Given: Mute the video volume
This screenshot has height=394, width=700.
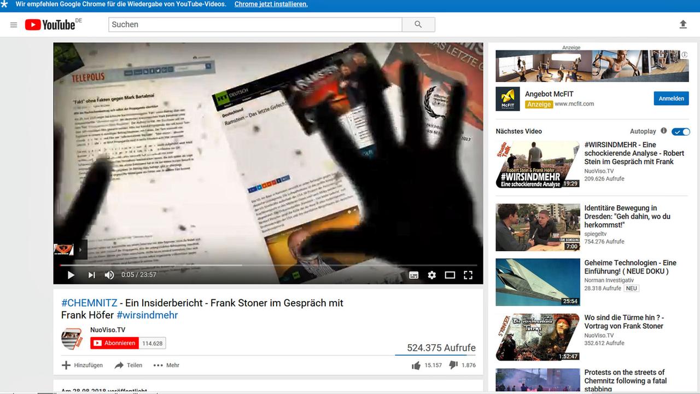Looking at the screenshot, I should (109, 275).
